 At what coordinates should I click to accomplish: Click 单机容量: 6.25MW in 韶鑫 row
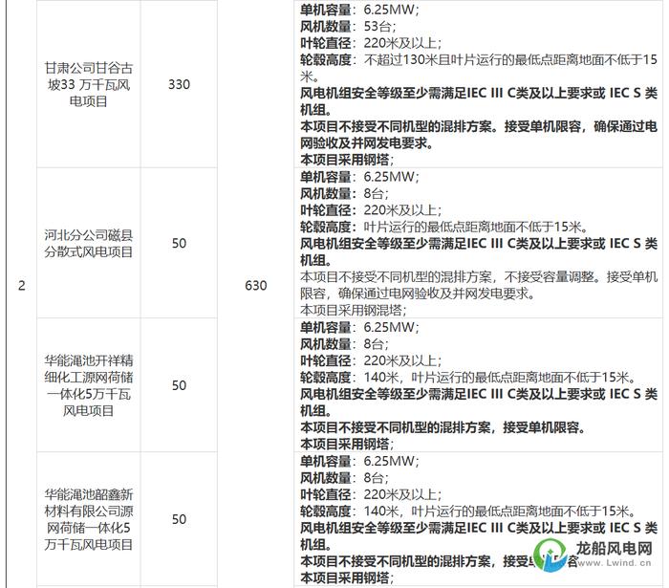tap(359, 461)
